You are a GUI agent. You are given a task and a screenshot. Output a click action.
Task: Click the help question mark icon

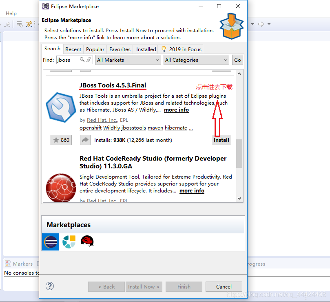pos(50,286)
